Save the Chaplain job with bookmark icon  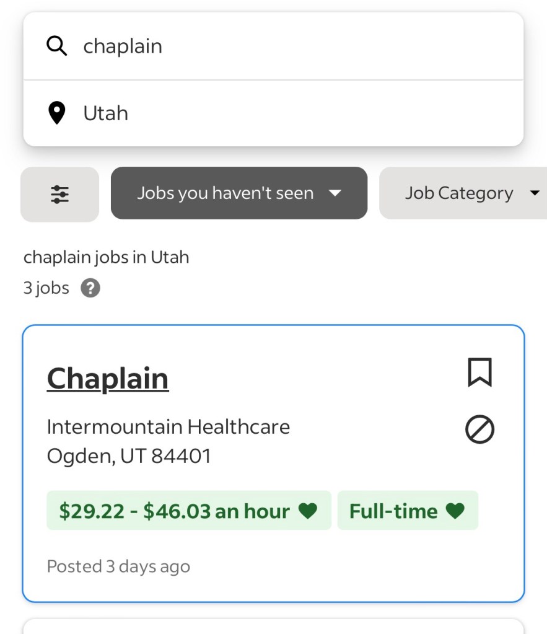pyautogui.click(x=479, y=372)
